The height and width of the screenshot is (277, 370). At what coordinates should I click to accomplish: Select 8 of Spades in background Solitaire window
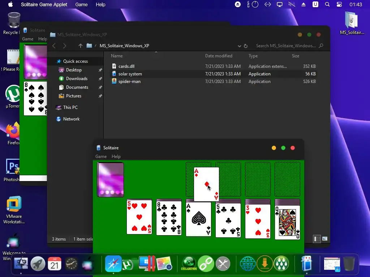35,98
